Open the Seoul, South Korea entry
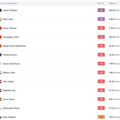The width and height of the screenshot is (120, 120). tap(11, 64)
